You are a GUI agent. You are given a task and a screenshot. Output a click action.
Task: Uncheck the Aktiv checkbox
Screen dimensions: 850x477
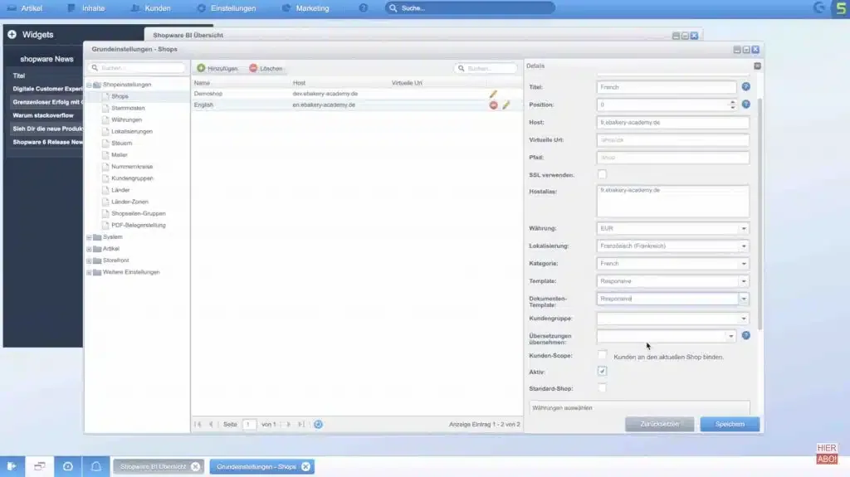point(603,372)
